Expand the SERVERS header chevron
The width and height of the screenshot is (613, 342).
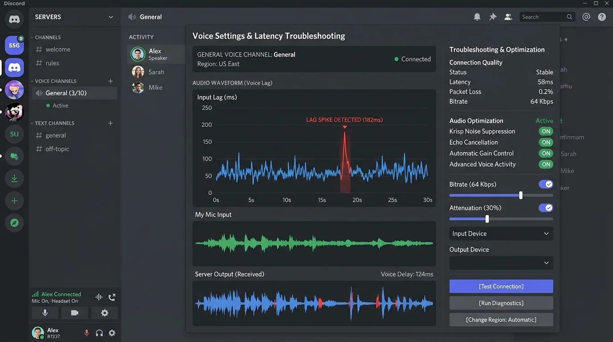[x=110, y=17]
